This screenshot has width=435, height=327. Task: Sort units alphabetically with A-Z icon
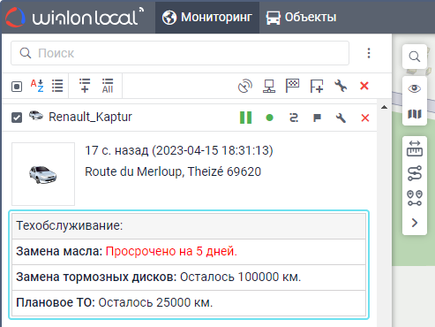37,86
